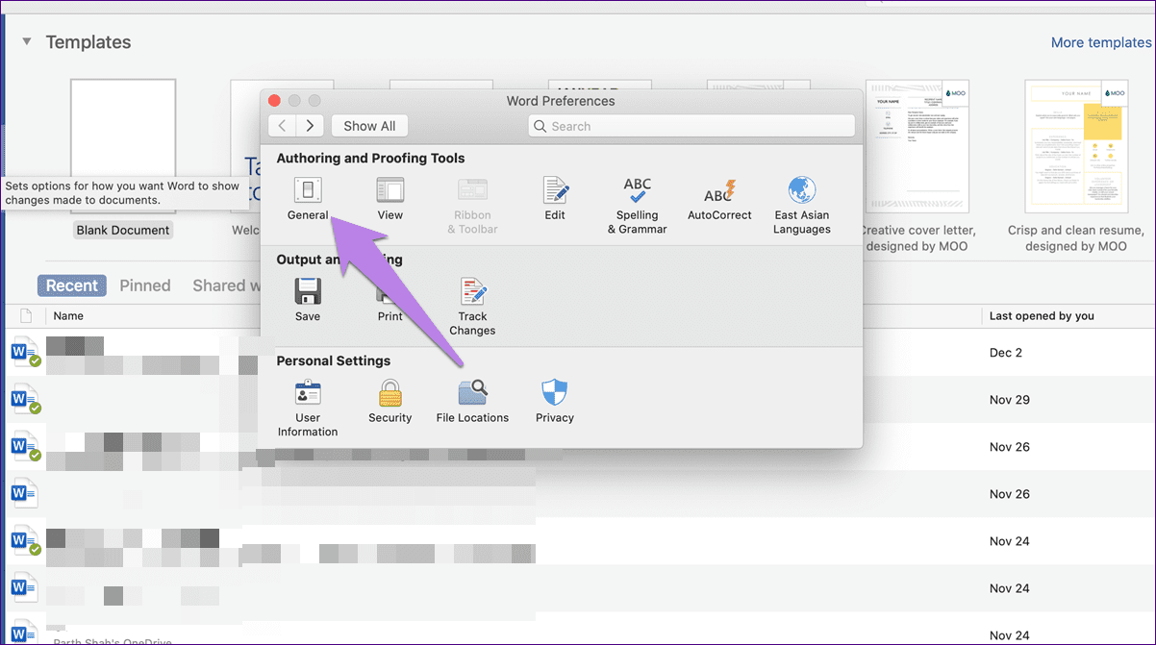Open East Asian Languages preferences
1156x645 pixels.
point(801,206)
